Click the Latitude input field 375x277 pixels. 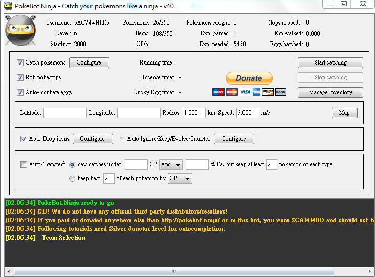click(65, 113)
